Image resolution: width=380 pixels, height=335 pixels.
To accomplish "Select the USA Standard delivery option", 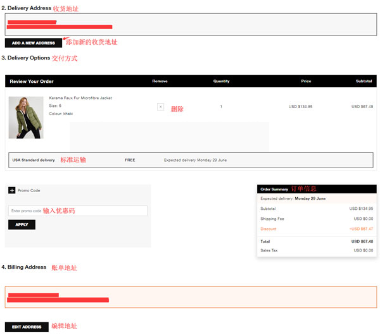I will (191, 160).
